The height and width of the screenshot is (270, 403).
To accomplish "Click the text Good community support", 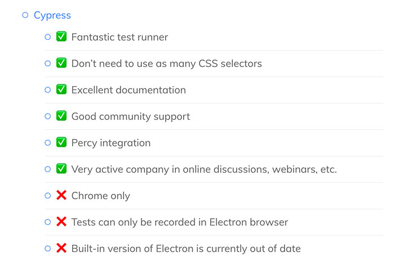I will pos(130,116).
